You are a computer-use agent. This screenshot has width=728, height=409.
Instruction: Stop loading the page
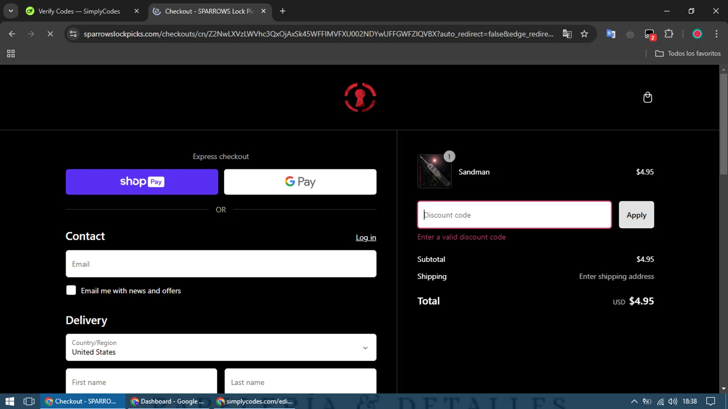coord(50,34)
